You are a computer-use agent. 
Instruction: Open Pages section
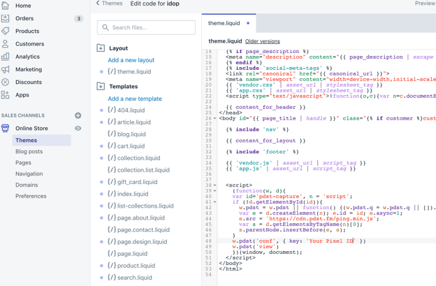pyautogui.click(x=23, y=163)
